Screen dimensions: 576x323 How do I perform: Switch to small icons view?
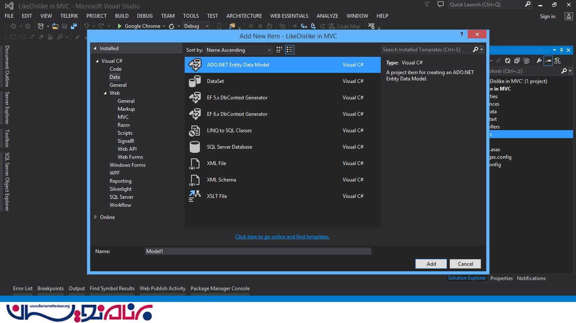click(x=279, y=50)
